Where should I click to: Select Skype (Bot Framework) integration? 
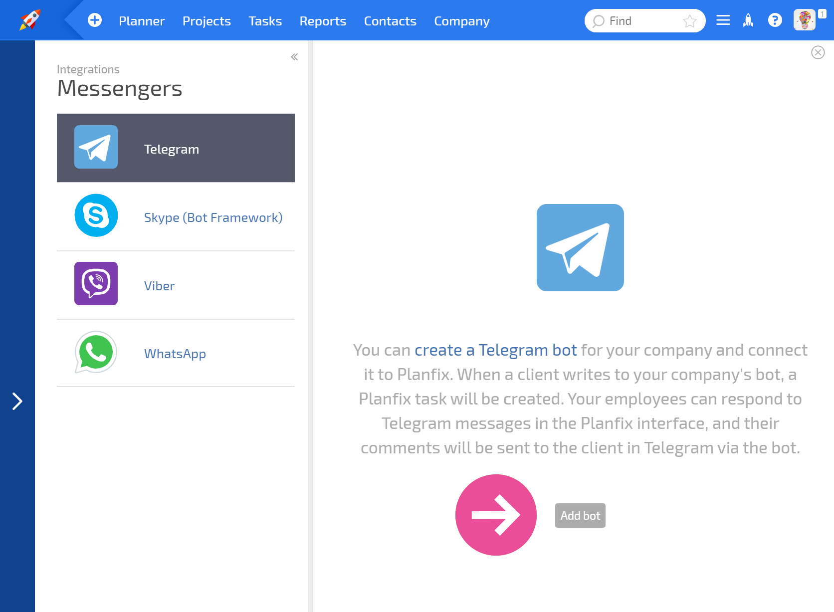176,217
